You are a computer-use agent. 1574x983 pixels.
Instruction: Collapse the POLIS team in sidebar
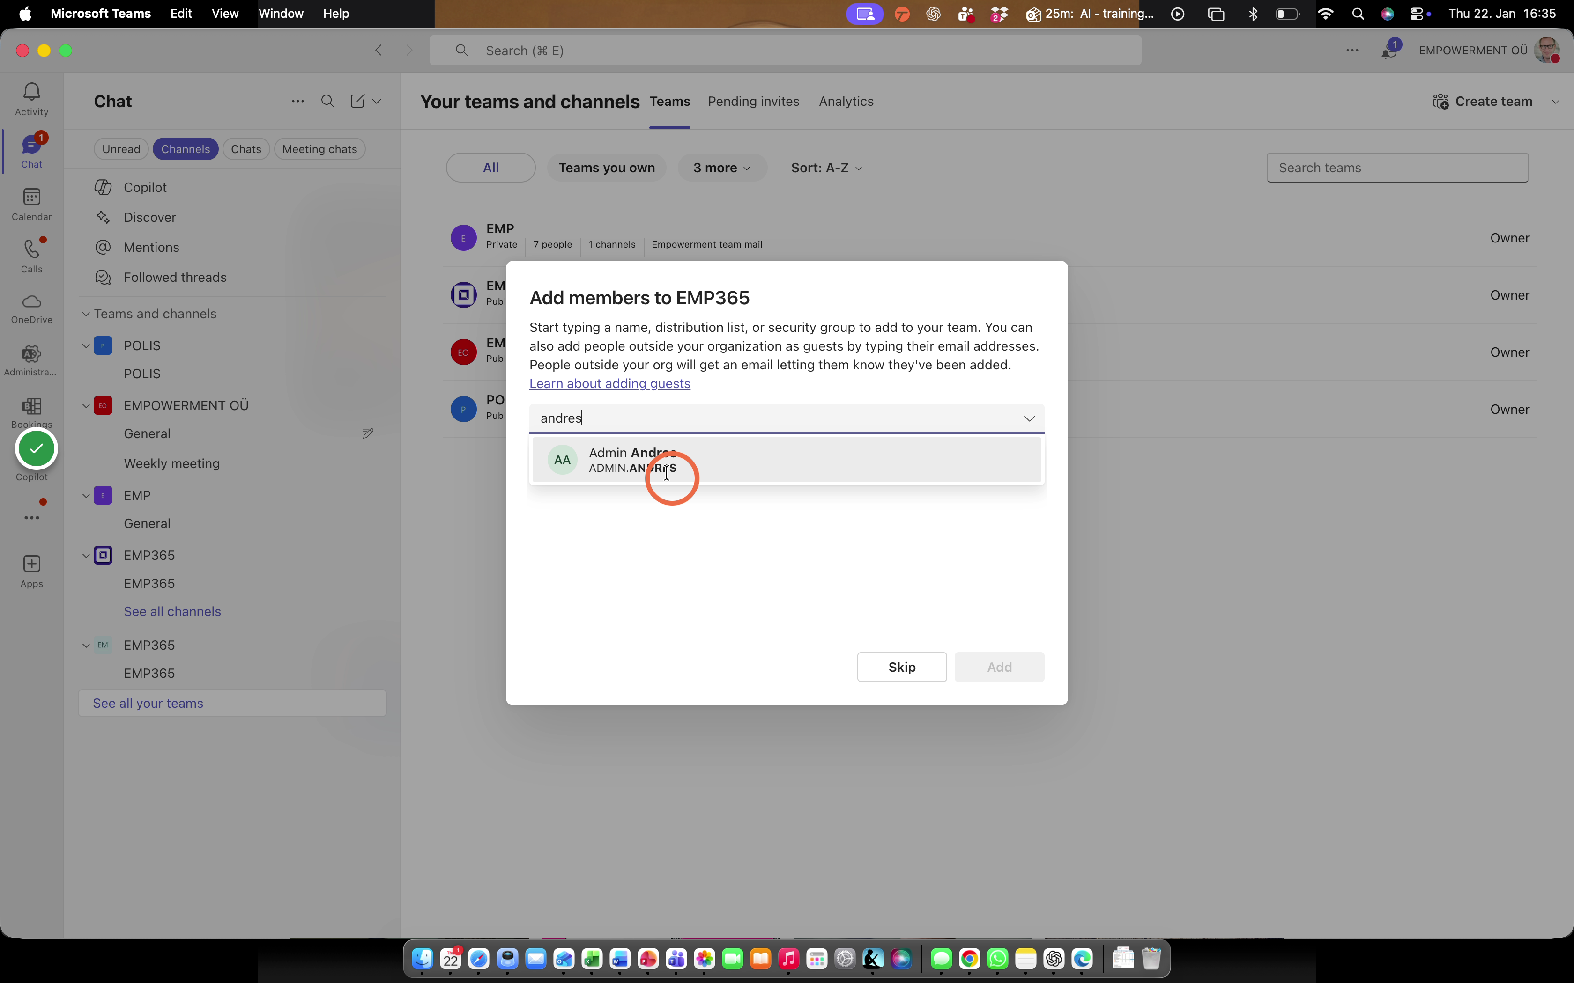click(85, 346)
